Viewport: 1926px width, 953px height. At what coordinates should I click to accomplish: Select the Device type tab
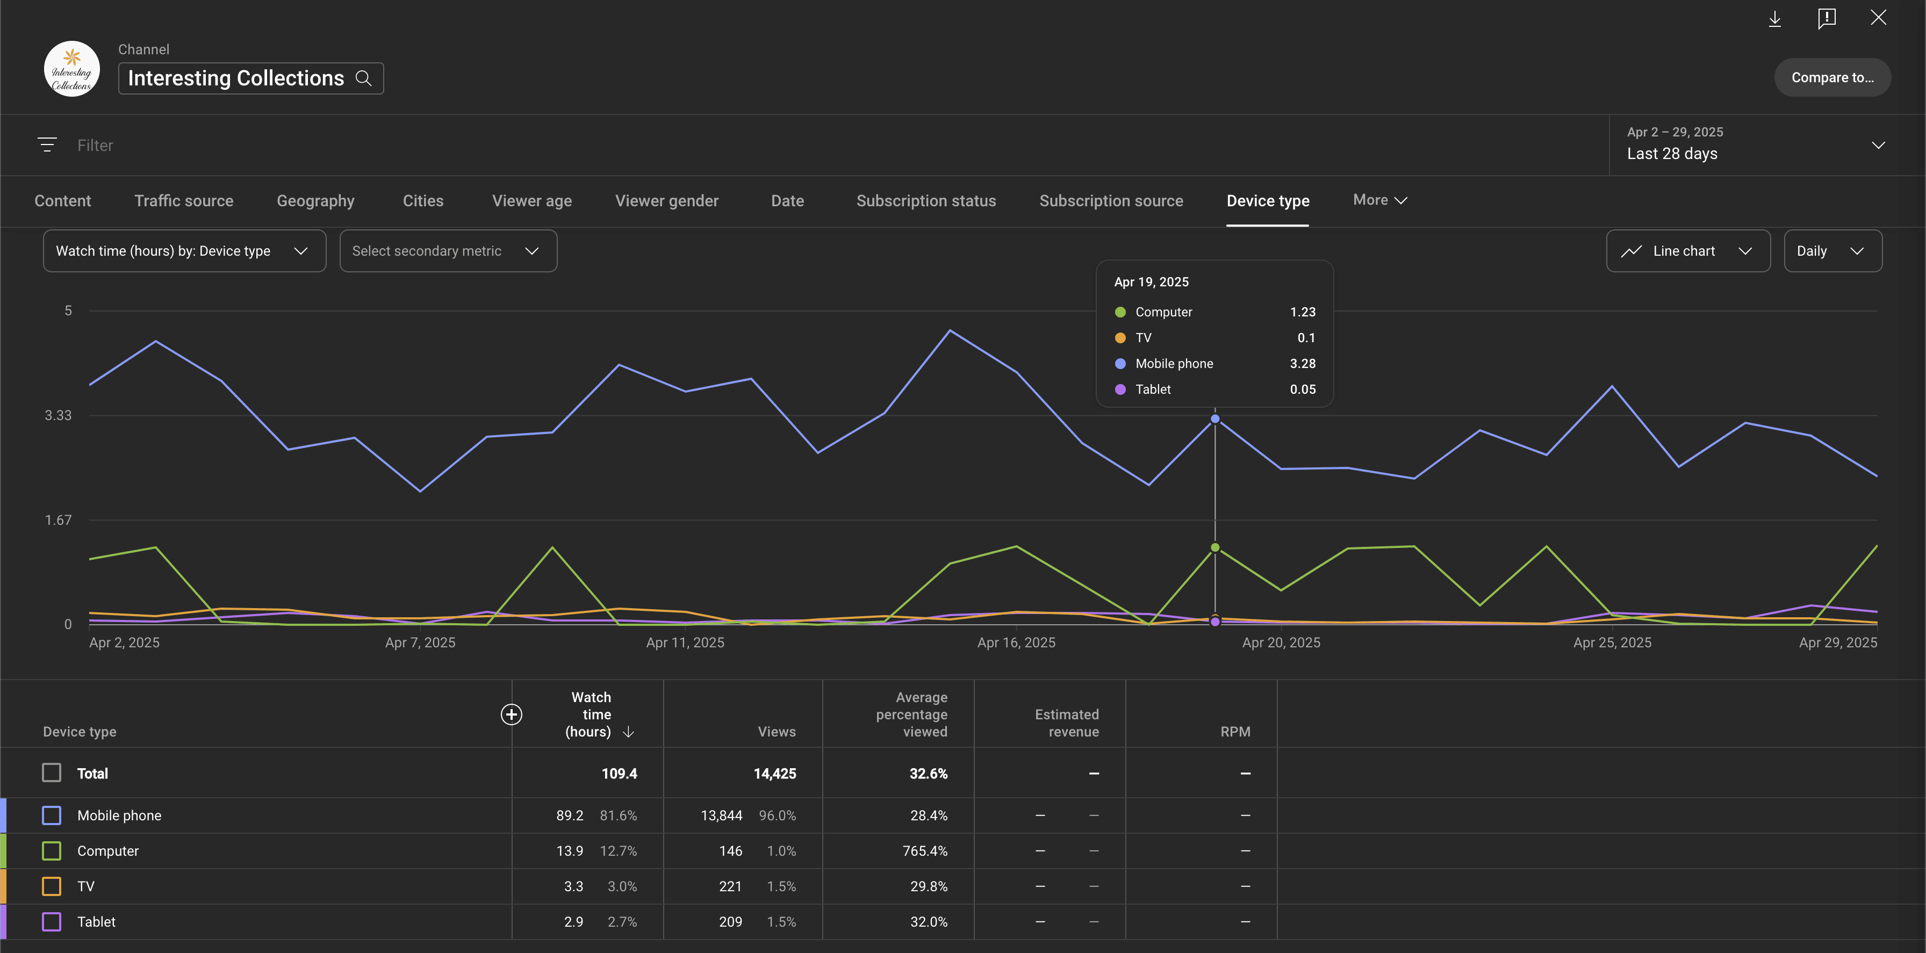pos(1268,201)
